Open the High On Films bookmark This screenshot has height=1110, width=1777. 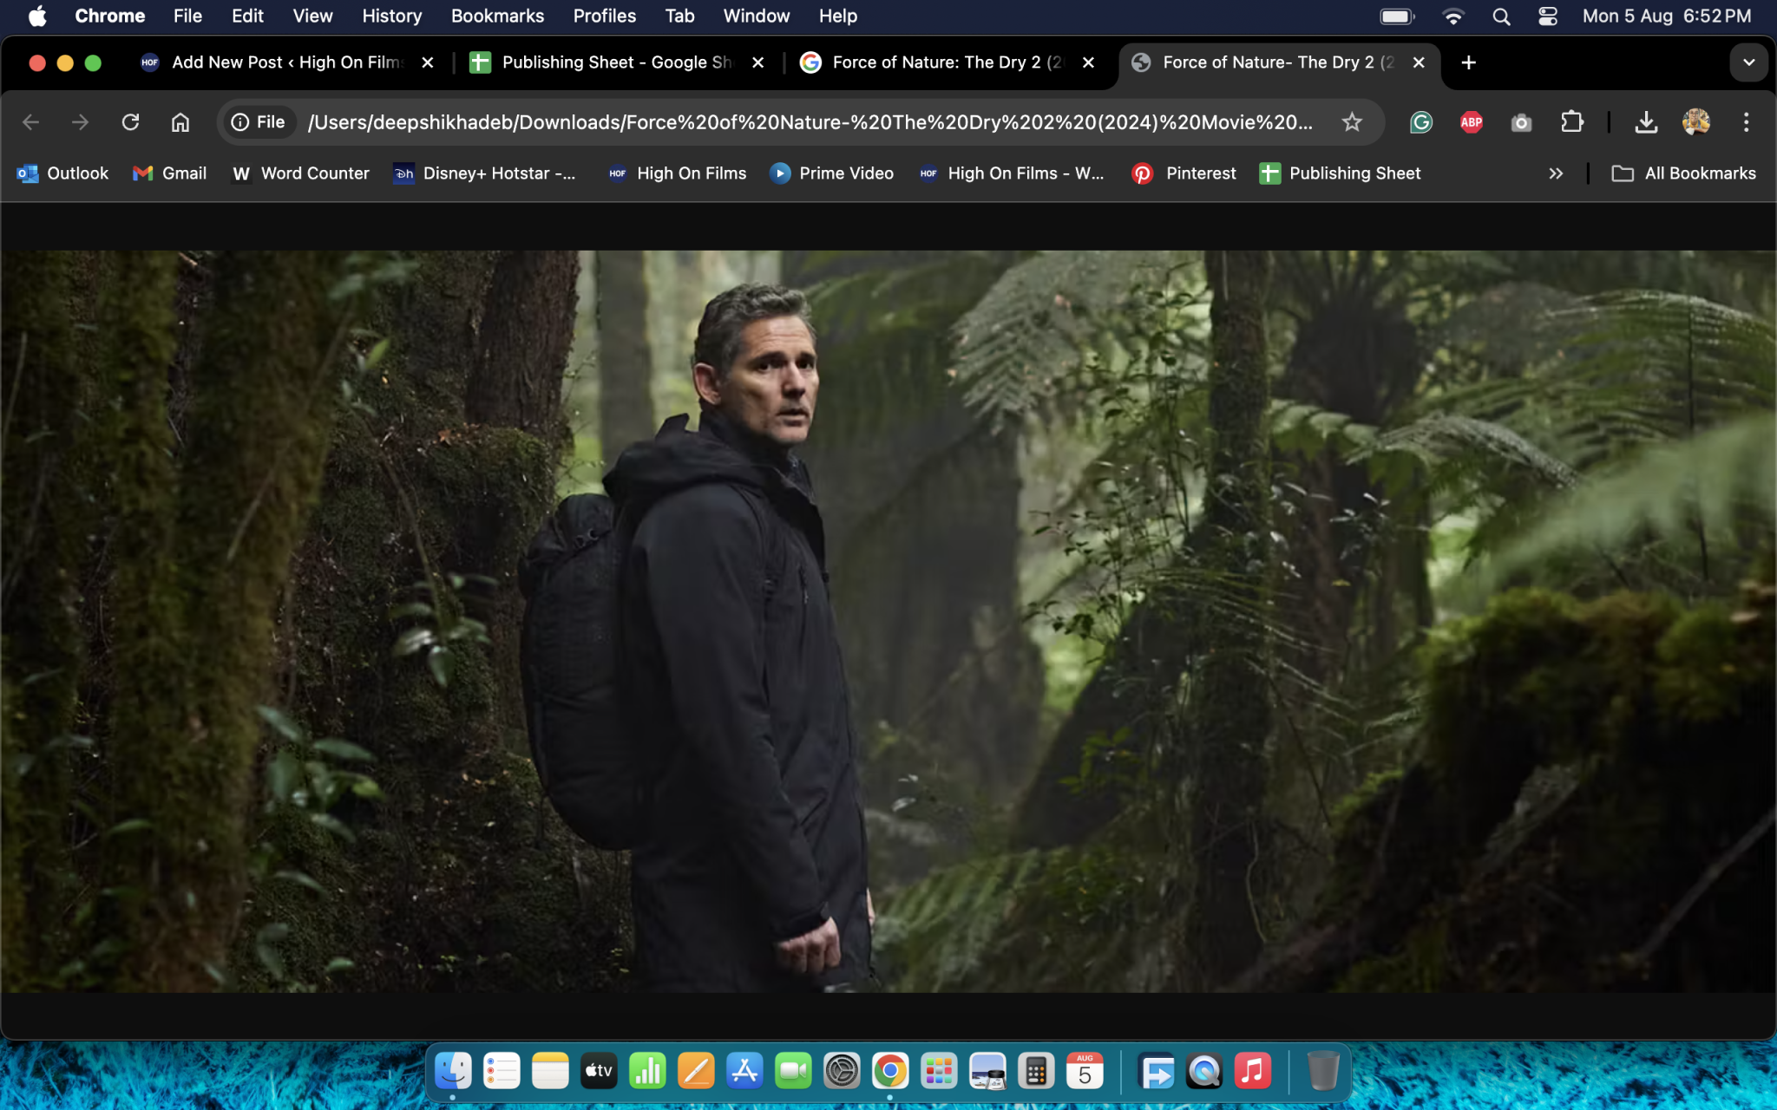click(x=677, y=173)
